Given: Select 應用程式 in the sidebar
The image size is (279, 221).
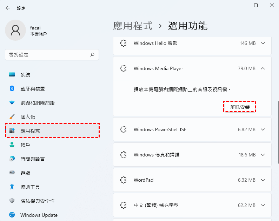Looking at the screenshot, I should 52,131.
